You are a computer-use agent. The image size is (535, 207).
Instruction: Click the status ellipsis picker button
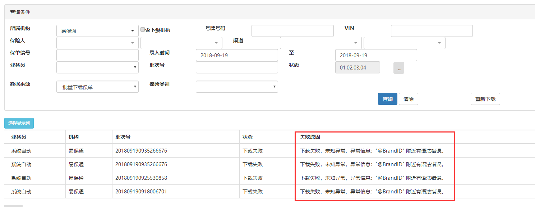pos(399,68)
